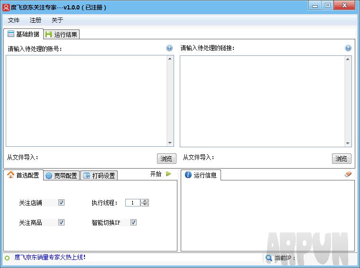The image size is (360, 268).
Task: Toggle the 智能切换IP checkbox
Action: [x=133, y=222]
